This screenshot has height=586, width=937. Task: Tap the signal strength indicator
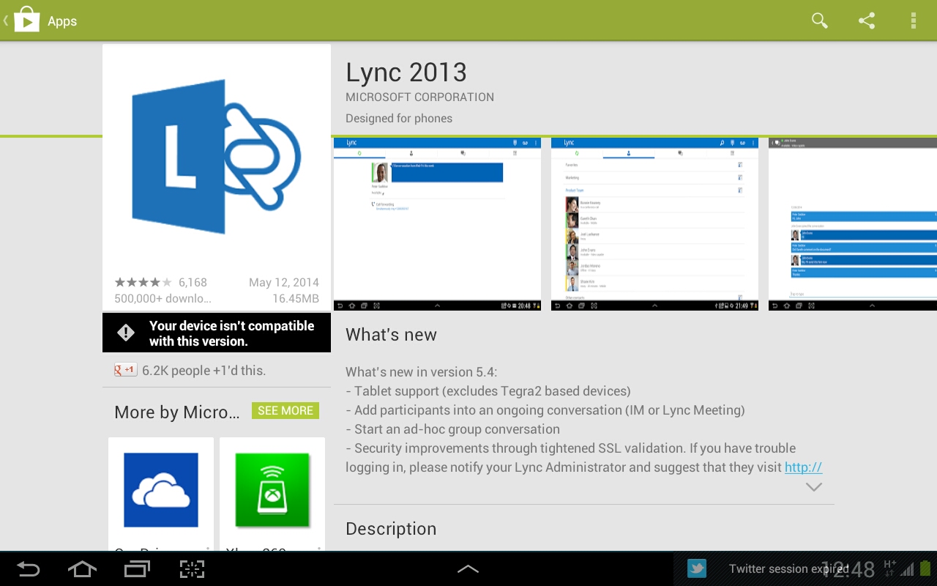coord(908,569)
